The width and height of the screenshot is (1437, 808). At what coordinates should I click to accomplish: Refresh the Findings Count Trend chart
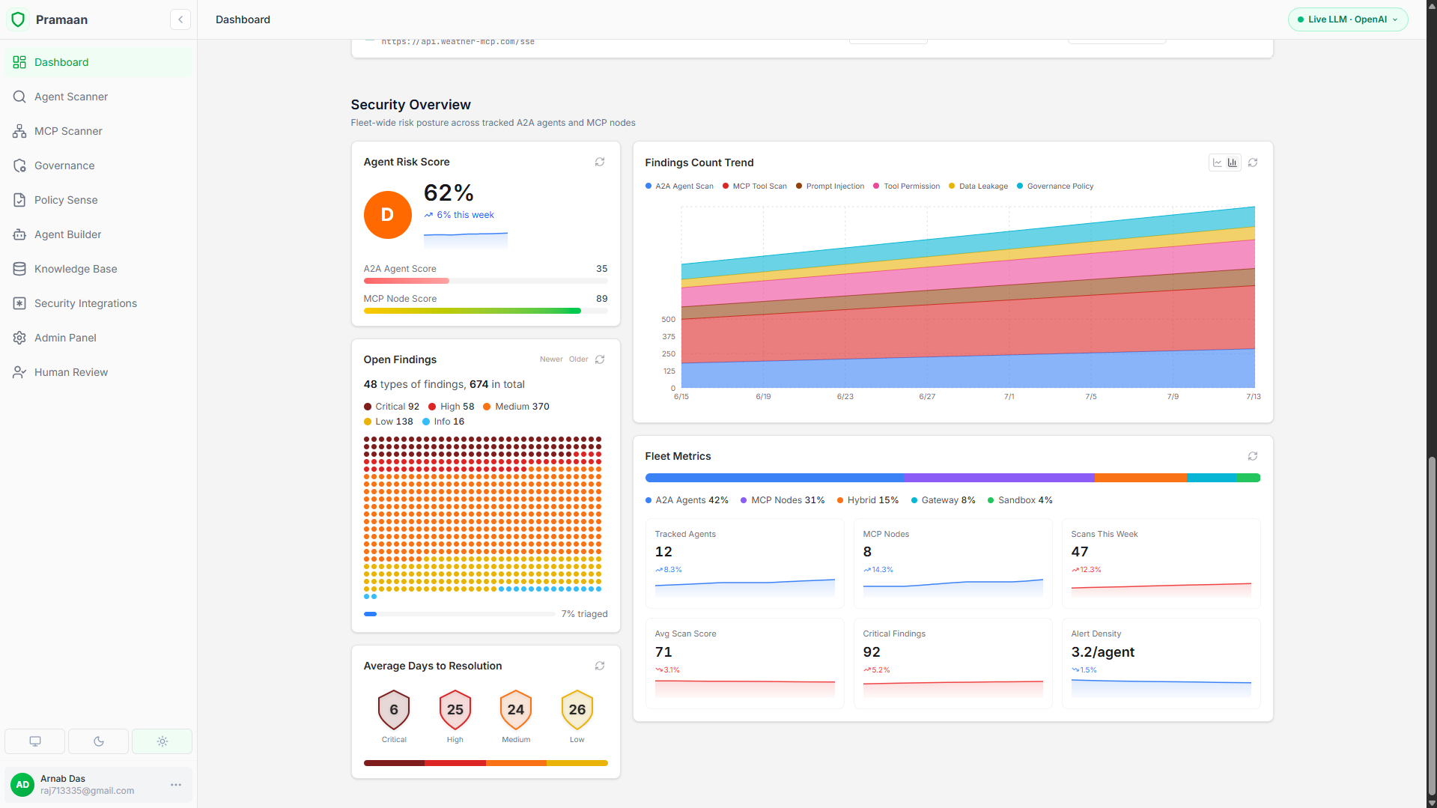[x=1253, y=162]
